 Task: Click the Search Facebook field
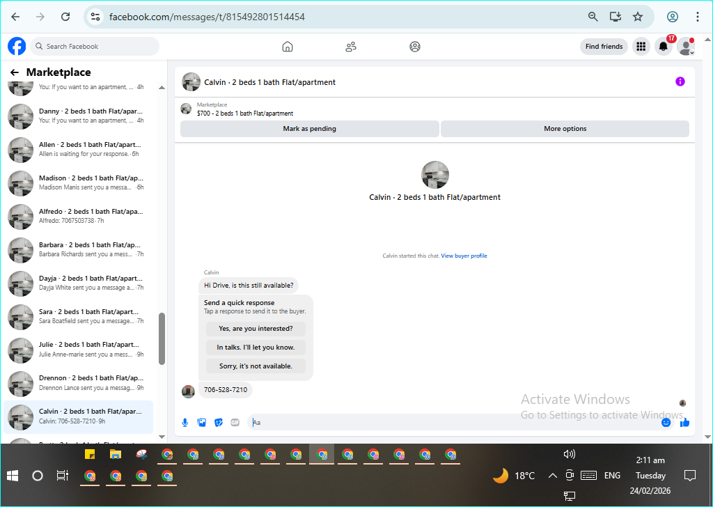pyautogui.click(x=95, y=47)
